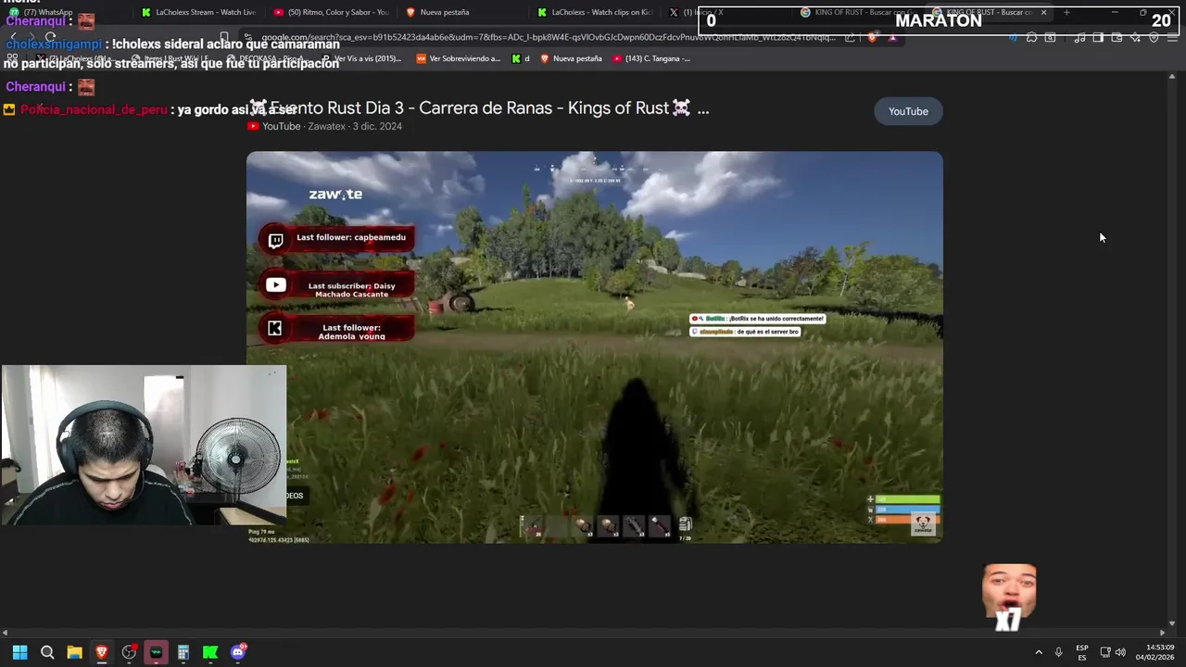The height and width of the screenshot is (667, 1186).
Task: Open the Leo AI sparkle icon
Action: (1135, 38)
